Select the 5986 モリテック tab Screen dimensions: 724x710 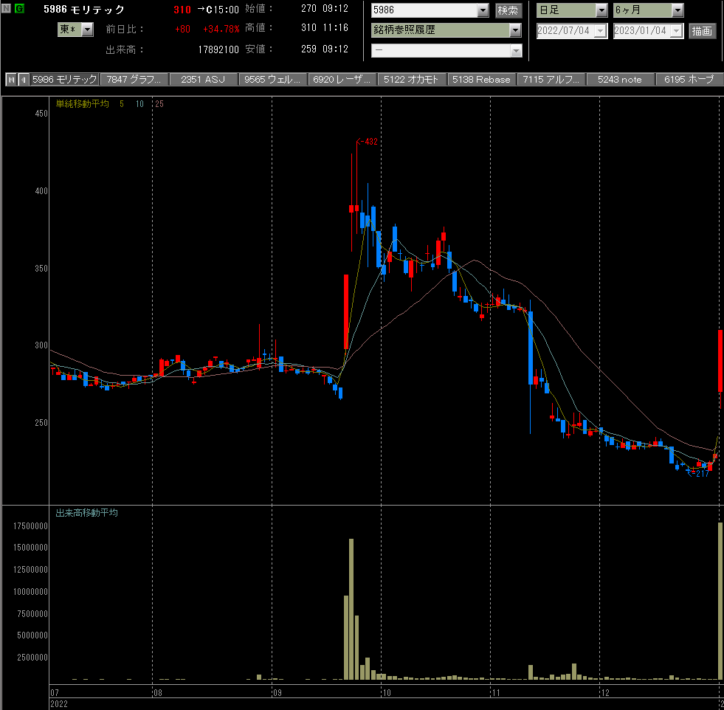[x=65, y=80]
